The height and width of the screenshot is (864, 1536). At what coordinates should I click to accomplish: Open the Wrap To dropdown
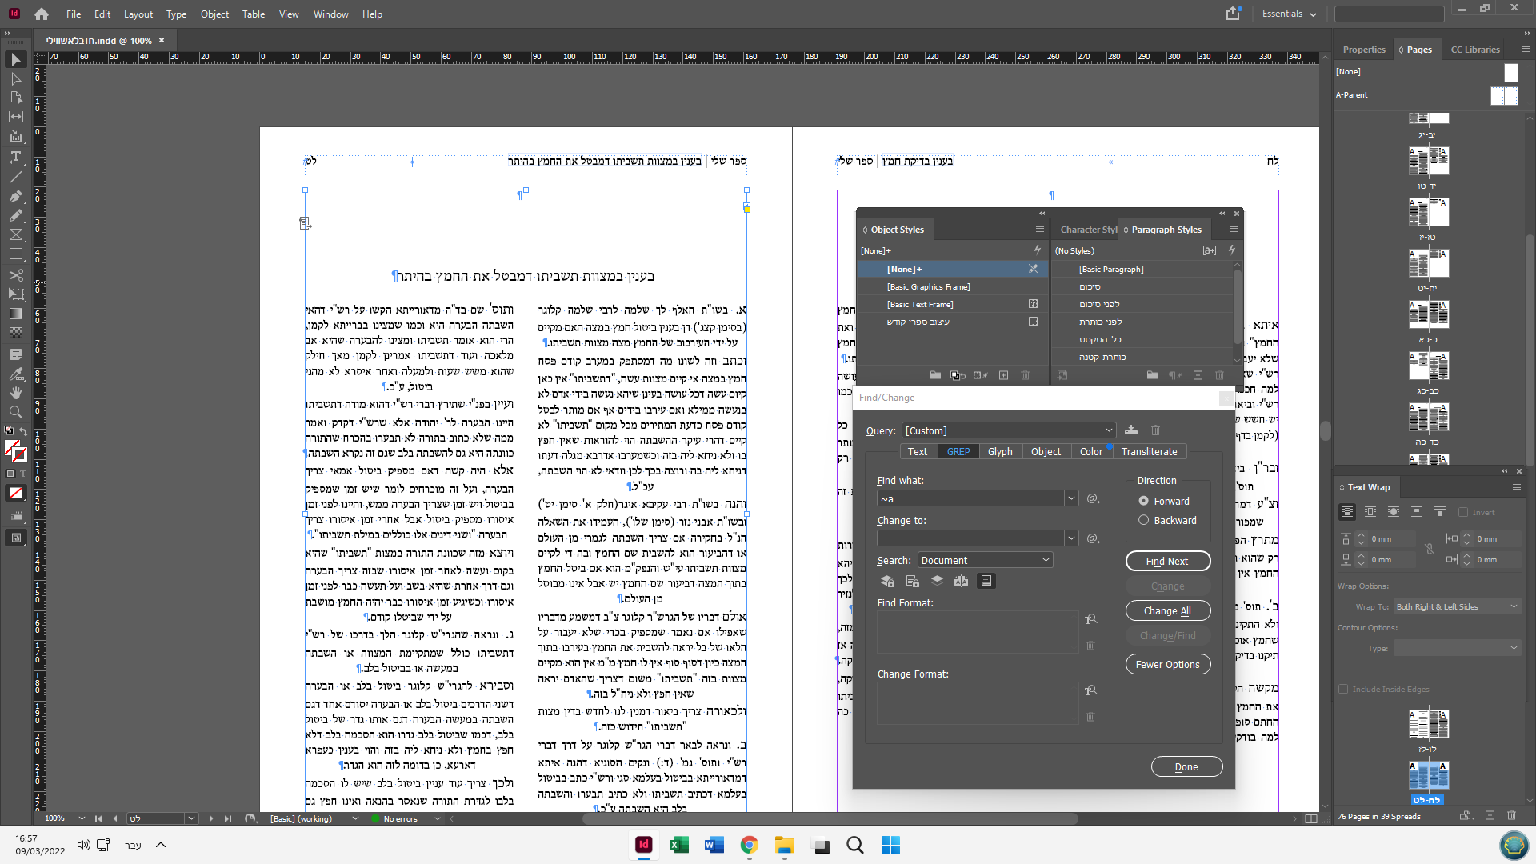tap(1456, 607)
